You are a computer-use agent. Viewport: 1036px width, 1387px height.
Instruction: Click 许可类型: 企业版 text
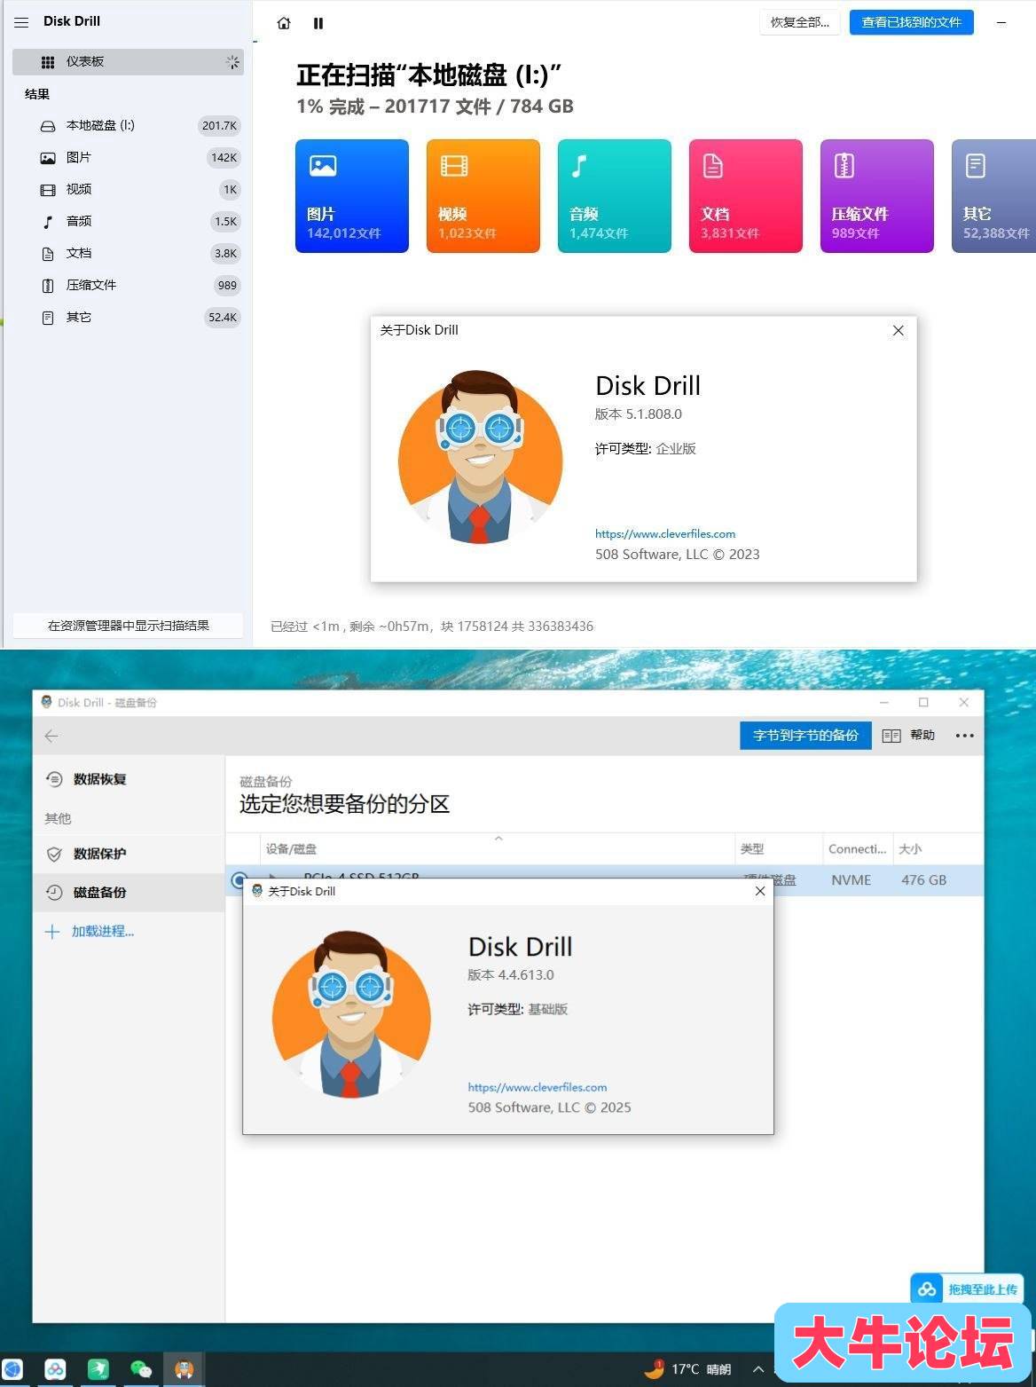(646, 449)
